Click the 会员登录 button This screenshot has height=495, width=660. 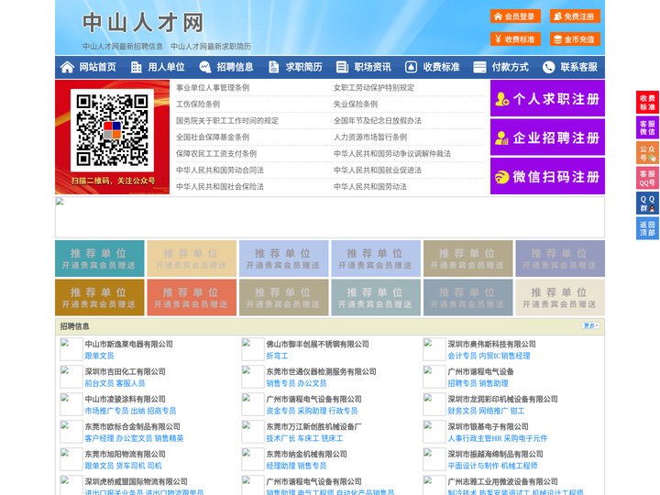tap(515, 16)
